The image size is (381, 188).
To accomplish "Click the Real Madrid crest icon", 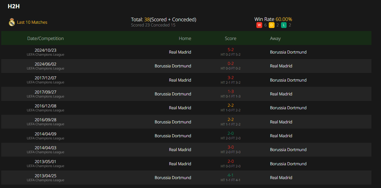I will [12, 22].
